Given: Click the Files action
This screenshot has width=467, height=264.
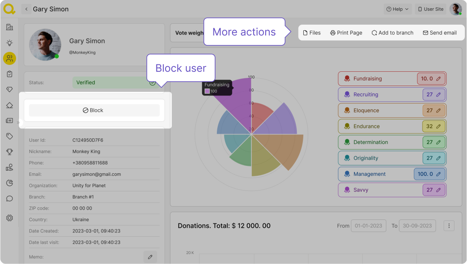Looking at the screenshot, I should pos(311,33).
